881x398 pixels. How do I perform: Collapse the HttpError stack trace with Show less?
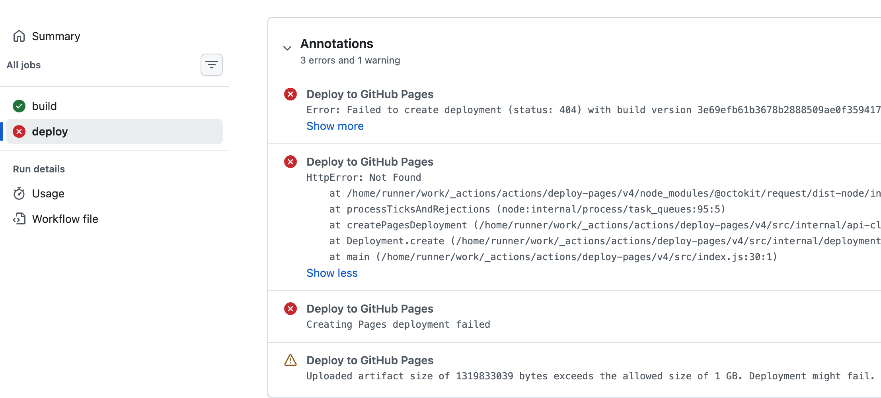(x=332, y=273)
